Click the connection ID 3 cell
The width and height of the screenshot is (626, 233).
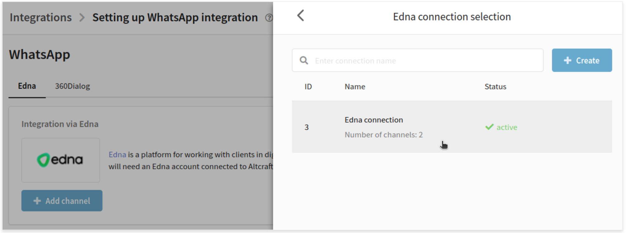click(307, 127)
